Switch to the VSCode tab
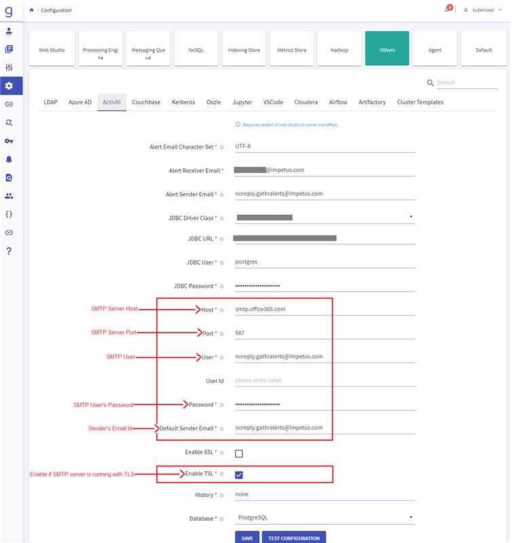Screen dimensions: 512x543 coord(273,102)
